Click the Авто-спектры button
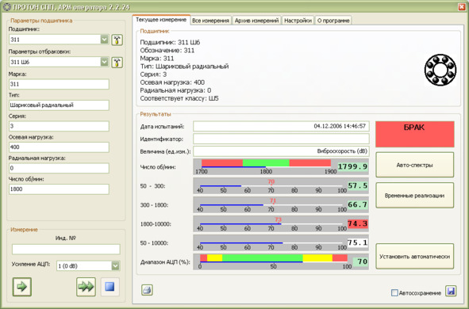 point(414,165)
